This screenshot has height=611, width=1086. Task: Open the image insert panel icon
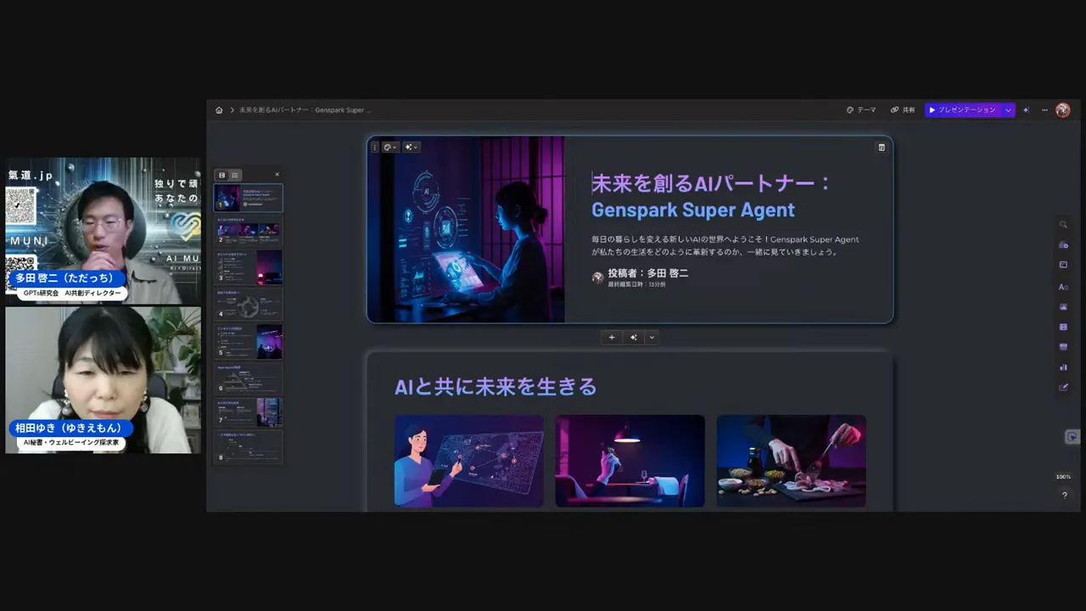(x=1063, y=307)
